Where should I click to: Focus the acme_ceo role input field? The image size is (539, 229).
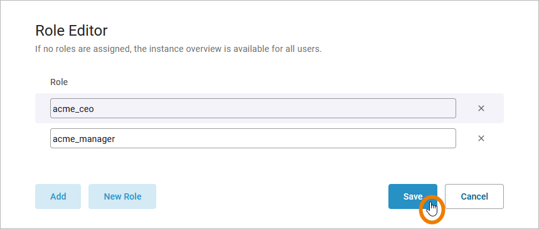pyautogui.click(x=253, y=108)
